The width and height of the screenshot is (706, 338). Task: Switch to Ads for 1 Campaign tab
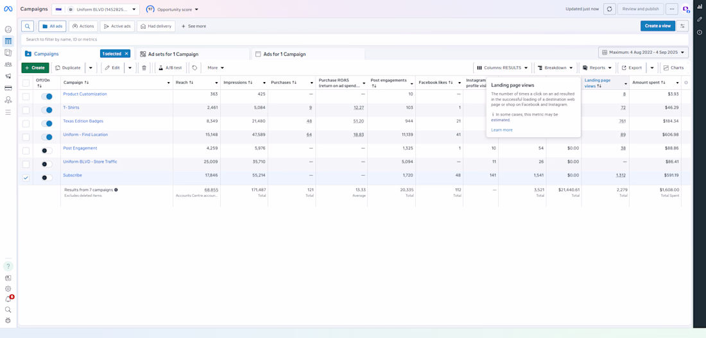pos(284,55)
